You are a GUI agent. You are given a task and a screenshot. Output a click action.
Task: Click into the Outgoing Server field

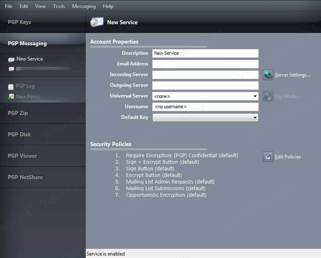(205, 86)
